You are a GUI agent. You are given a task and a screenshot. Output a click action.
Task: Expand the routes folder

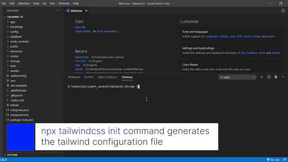point(14,56)
